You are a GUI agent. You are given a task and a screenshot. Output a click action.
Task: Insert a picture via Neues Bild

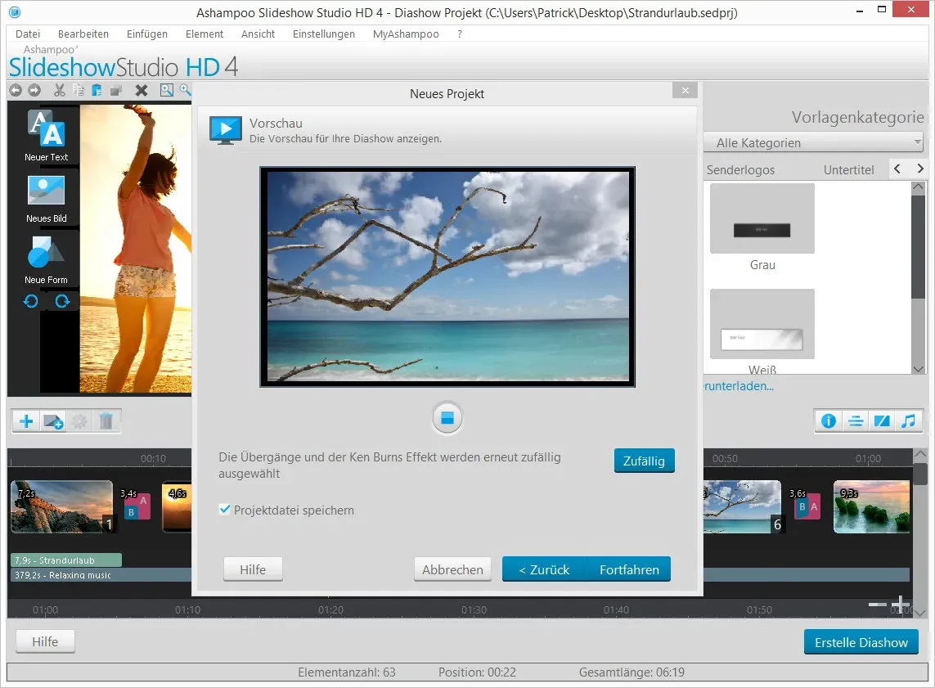[x=46, y=199]
